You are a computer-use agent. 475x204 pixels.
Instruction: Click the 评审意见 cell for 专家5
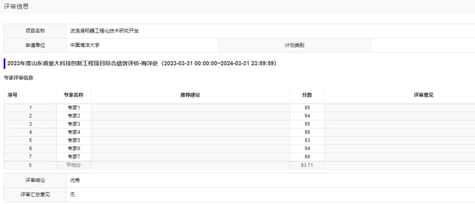pos(399,141)
